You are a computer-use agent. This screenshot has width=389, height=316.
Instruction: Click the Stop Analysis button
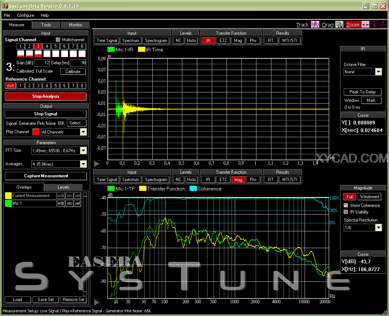[x=46, y=96]
